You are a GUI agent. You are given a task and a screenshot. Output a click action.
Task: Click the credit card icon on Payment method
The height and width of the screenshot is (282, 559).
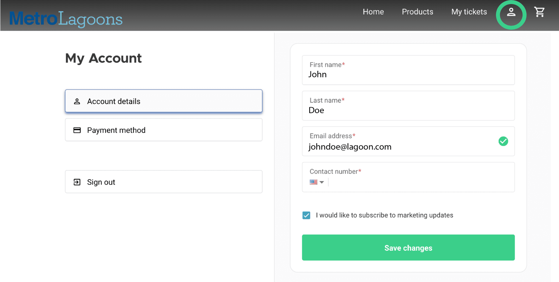(x=77, y=130)
